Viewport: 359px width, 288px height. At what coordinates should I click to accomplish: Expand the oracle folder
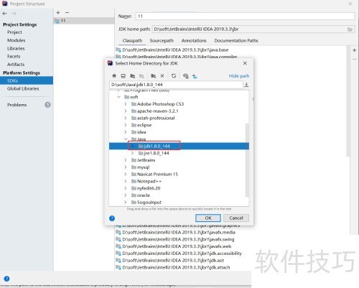coord(126,195)
